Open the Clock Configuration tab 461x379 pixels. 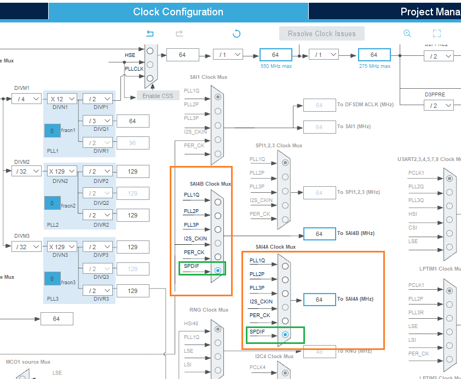point(178,12)
